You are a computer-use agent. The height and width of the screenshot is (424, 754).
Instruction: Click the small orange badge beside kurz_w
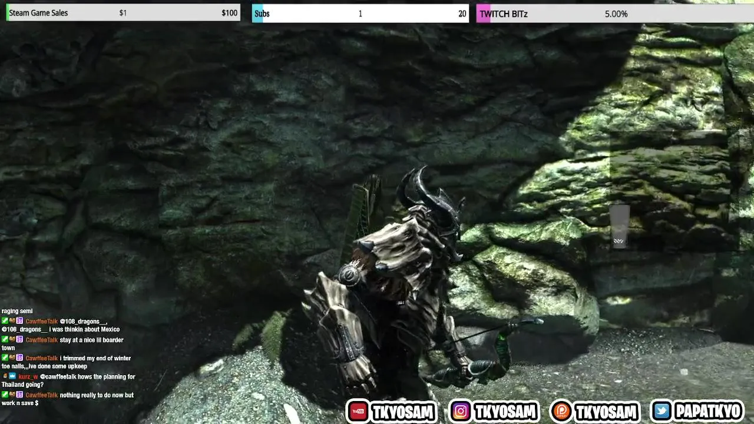(x=5, y=376)
